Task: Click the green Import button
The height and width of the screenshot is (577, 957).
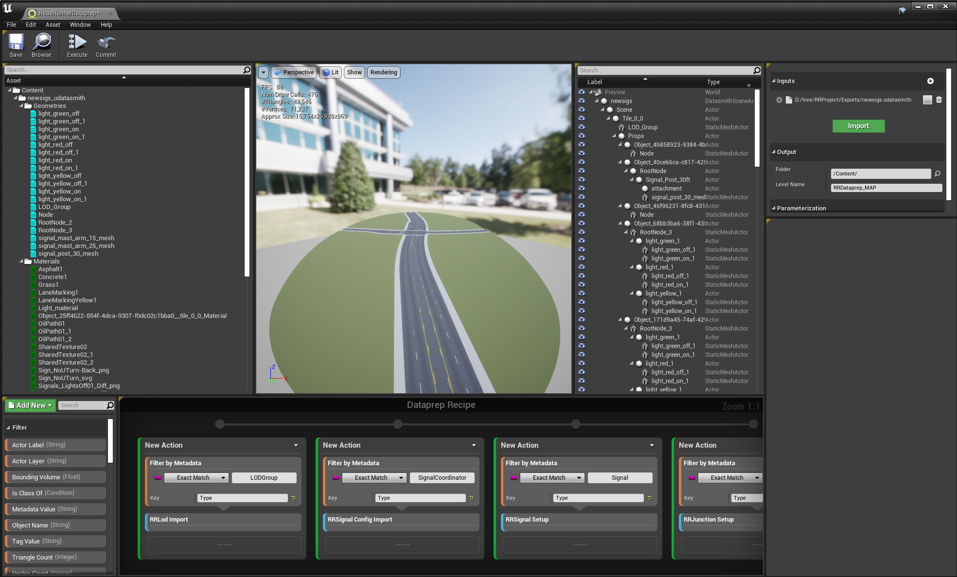Action: tap(858, 126)
